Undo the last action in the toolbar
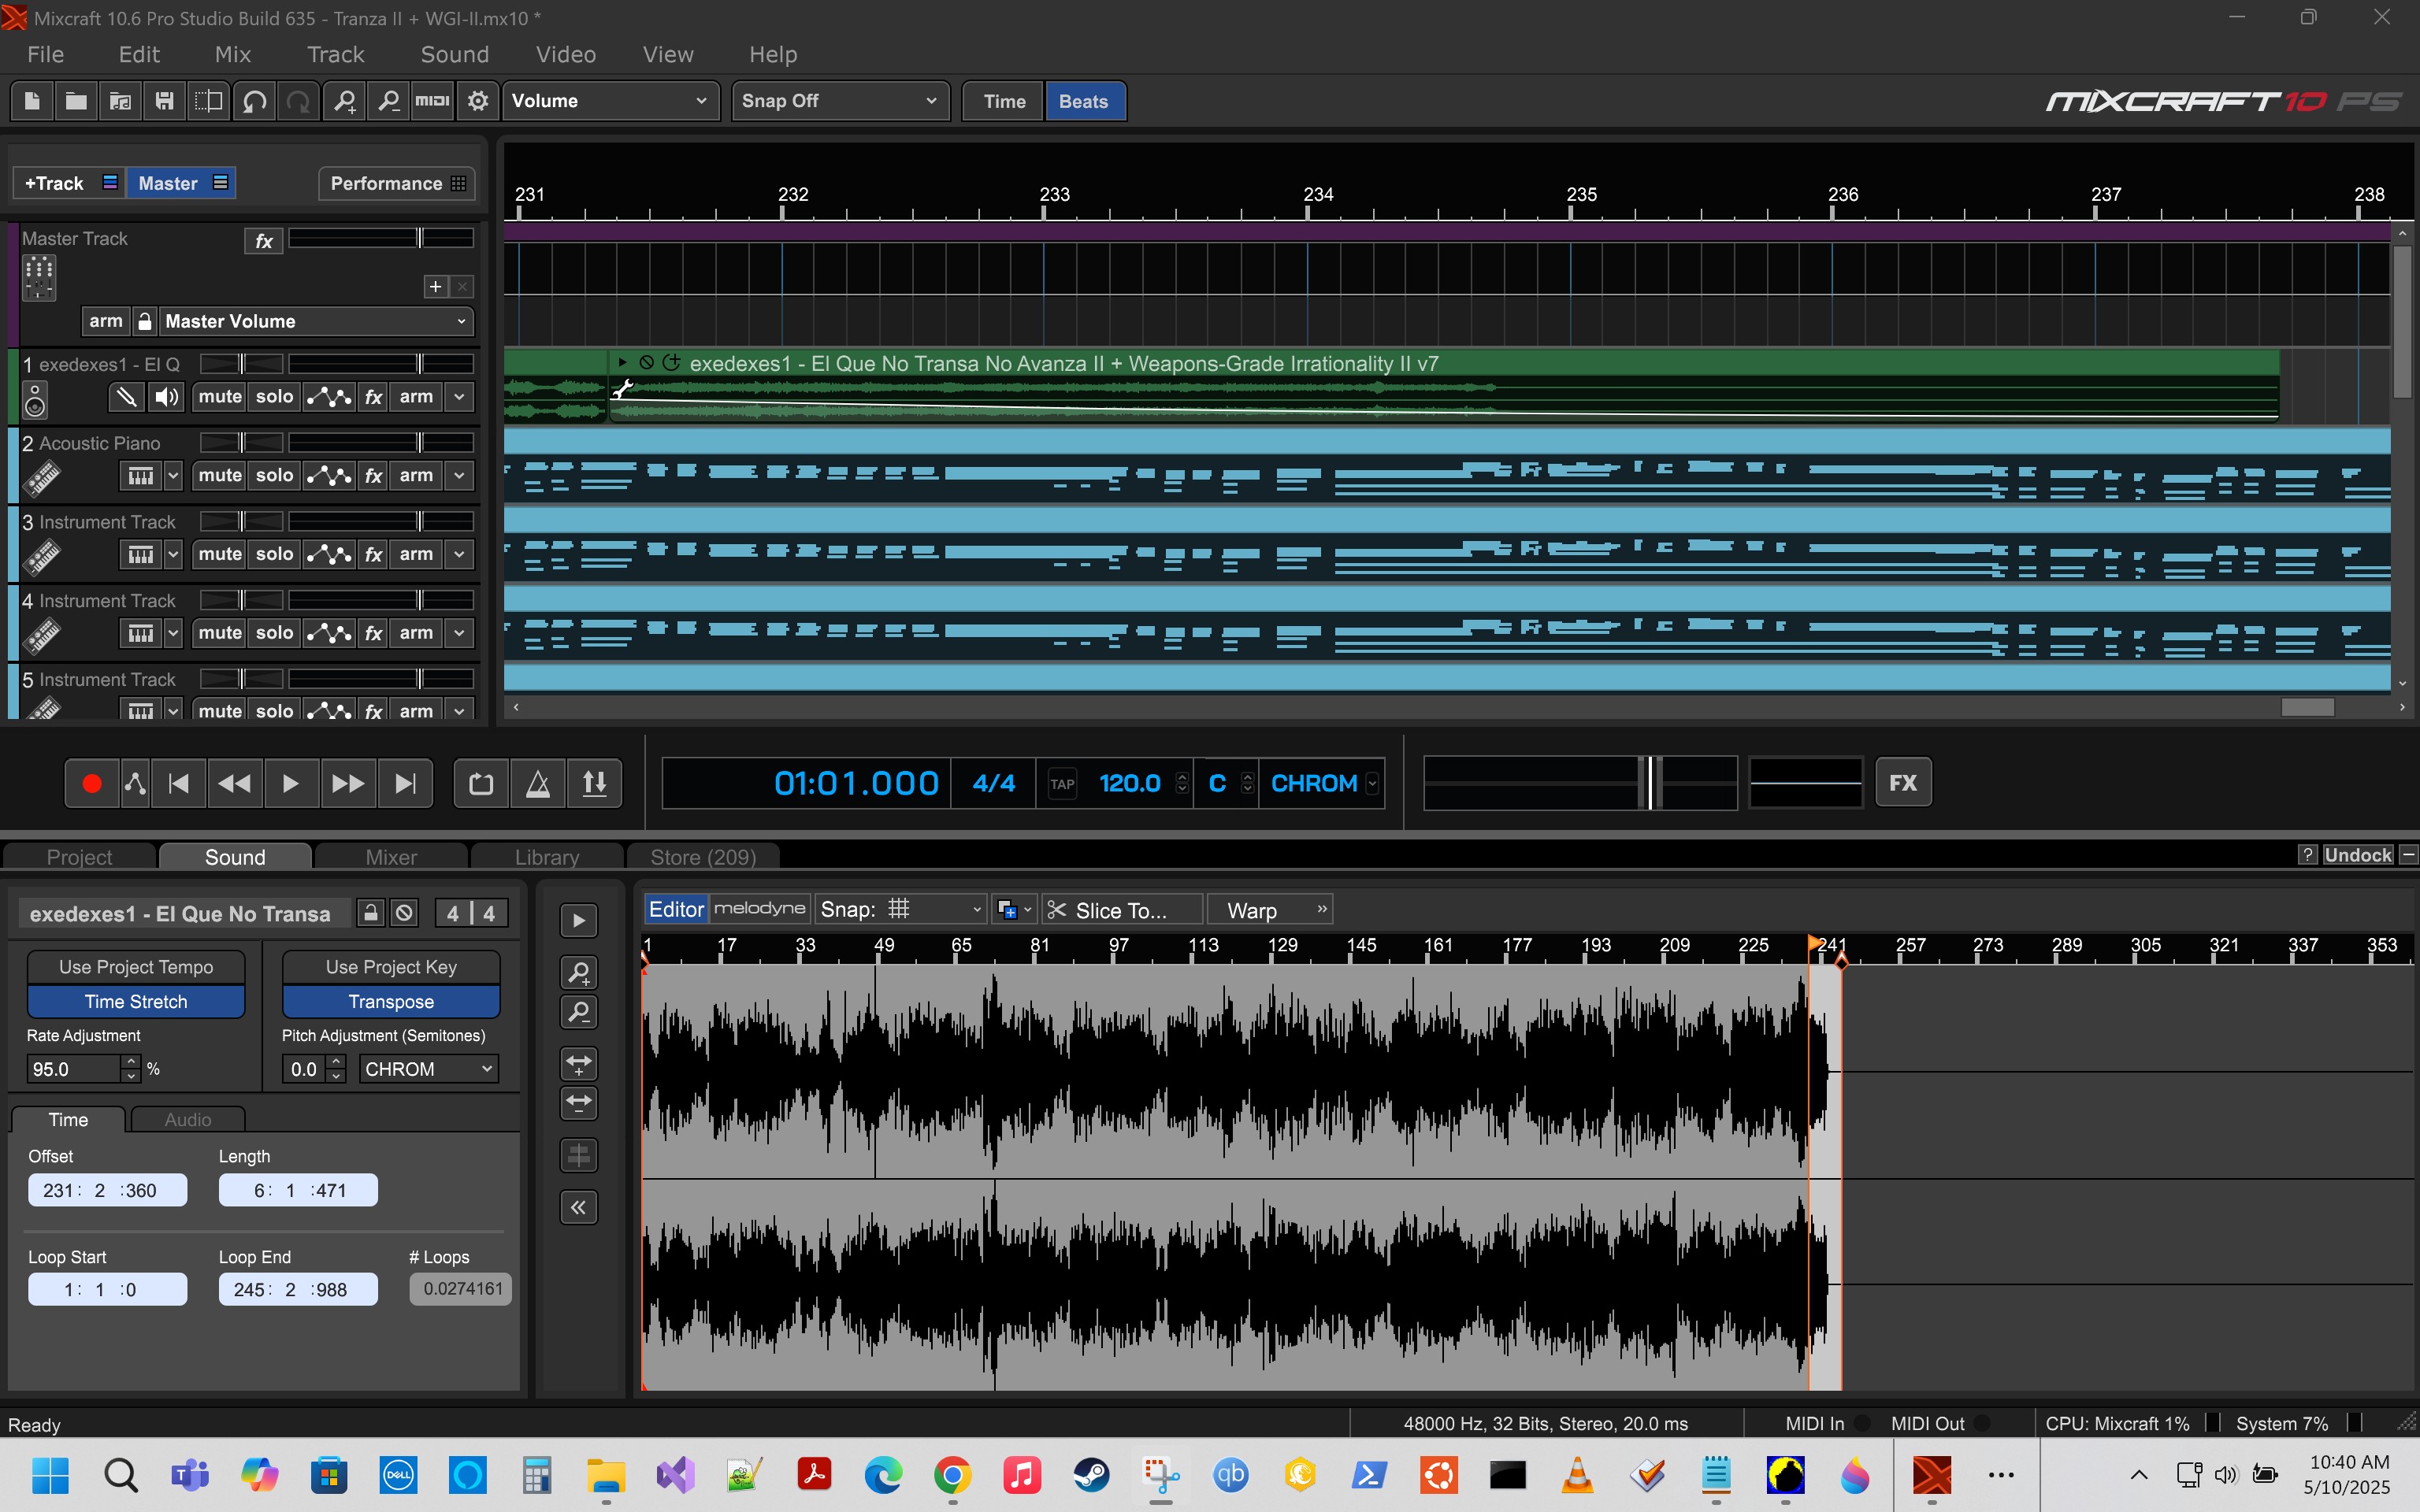The image size is (2420, 1512). [x=254, y=101]
